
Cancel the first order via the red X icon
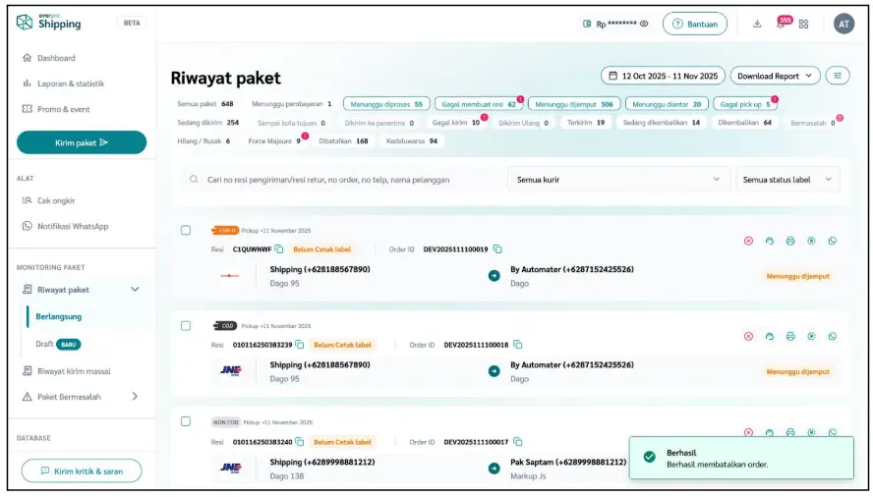[x=748, y=241]
